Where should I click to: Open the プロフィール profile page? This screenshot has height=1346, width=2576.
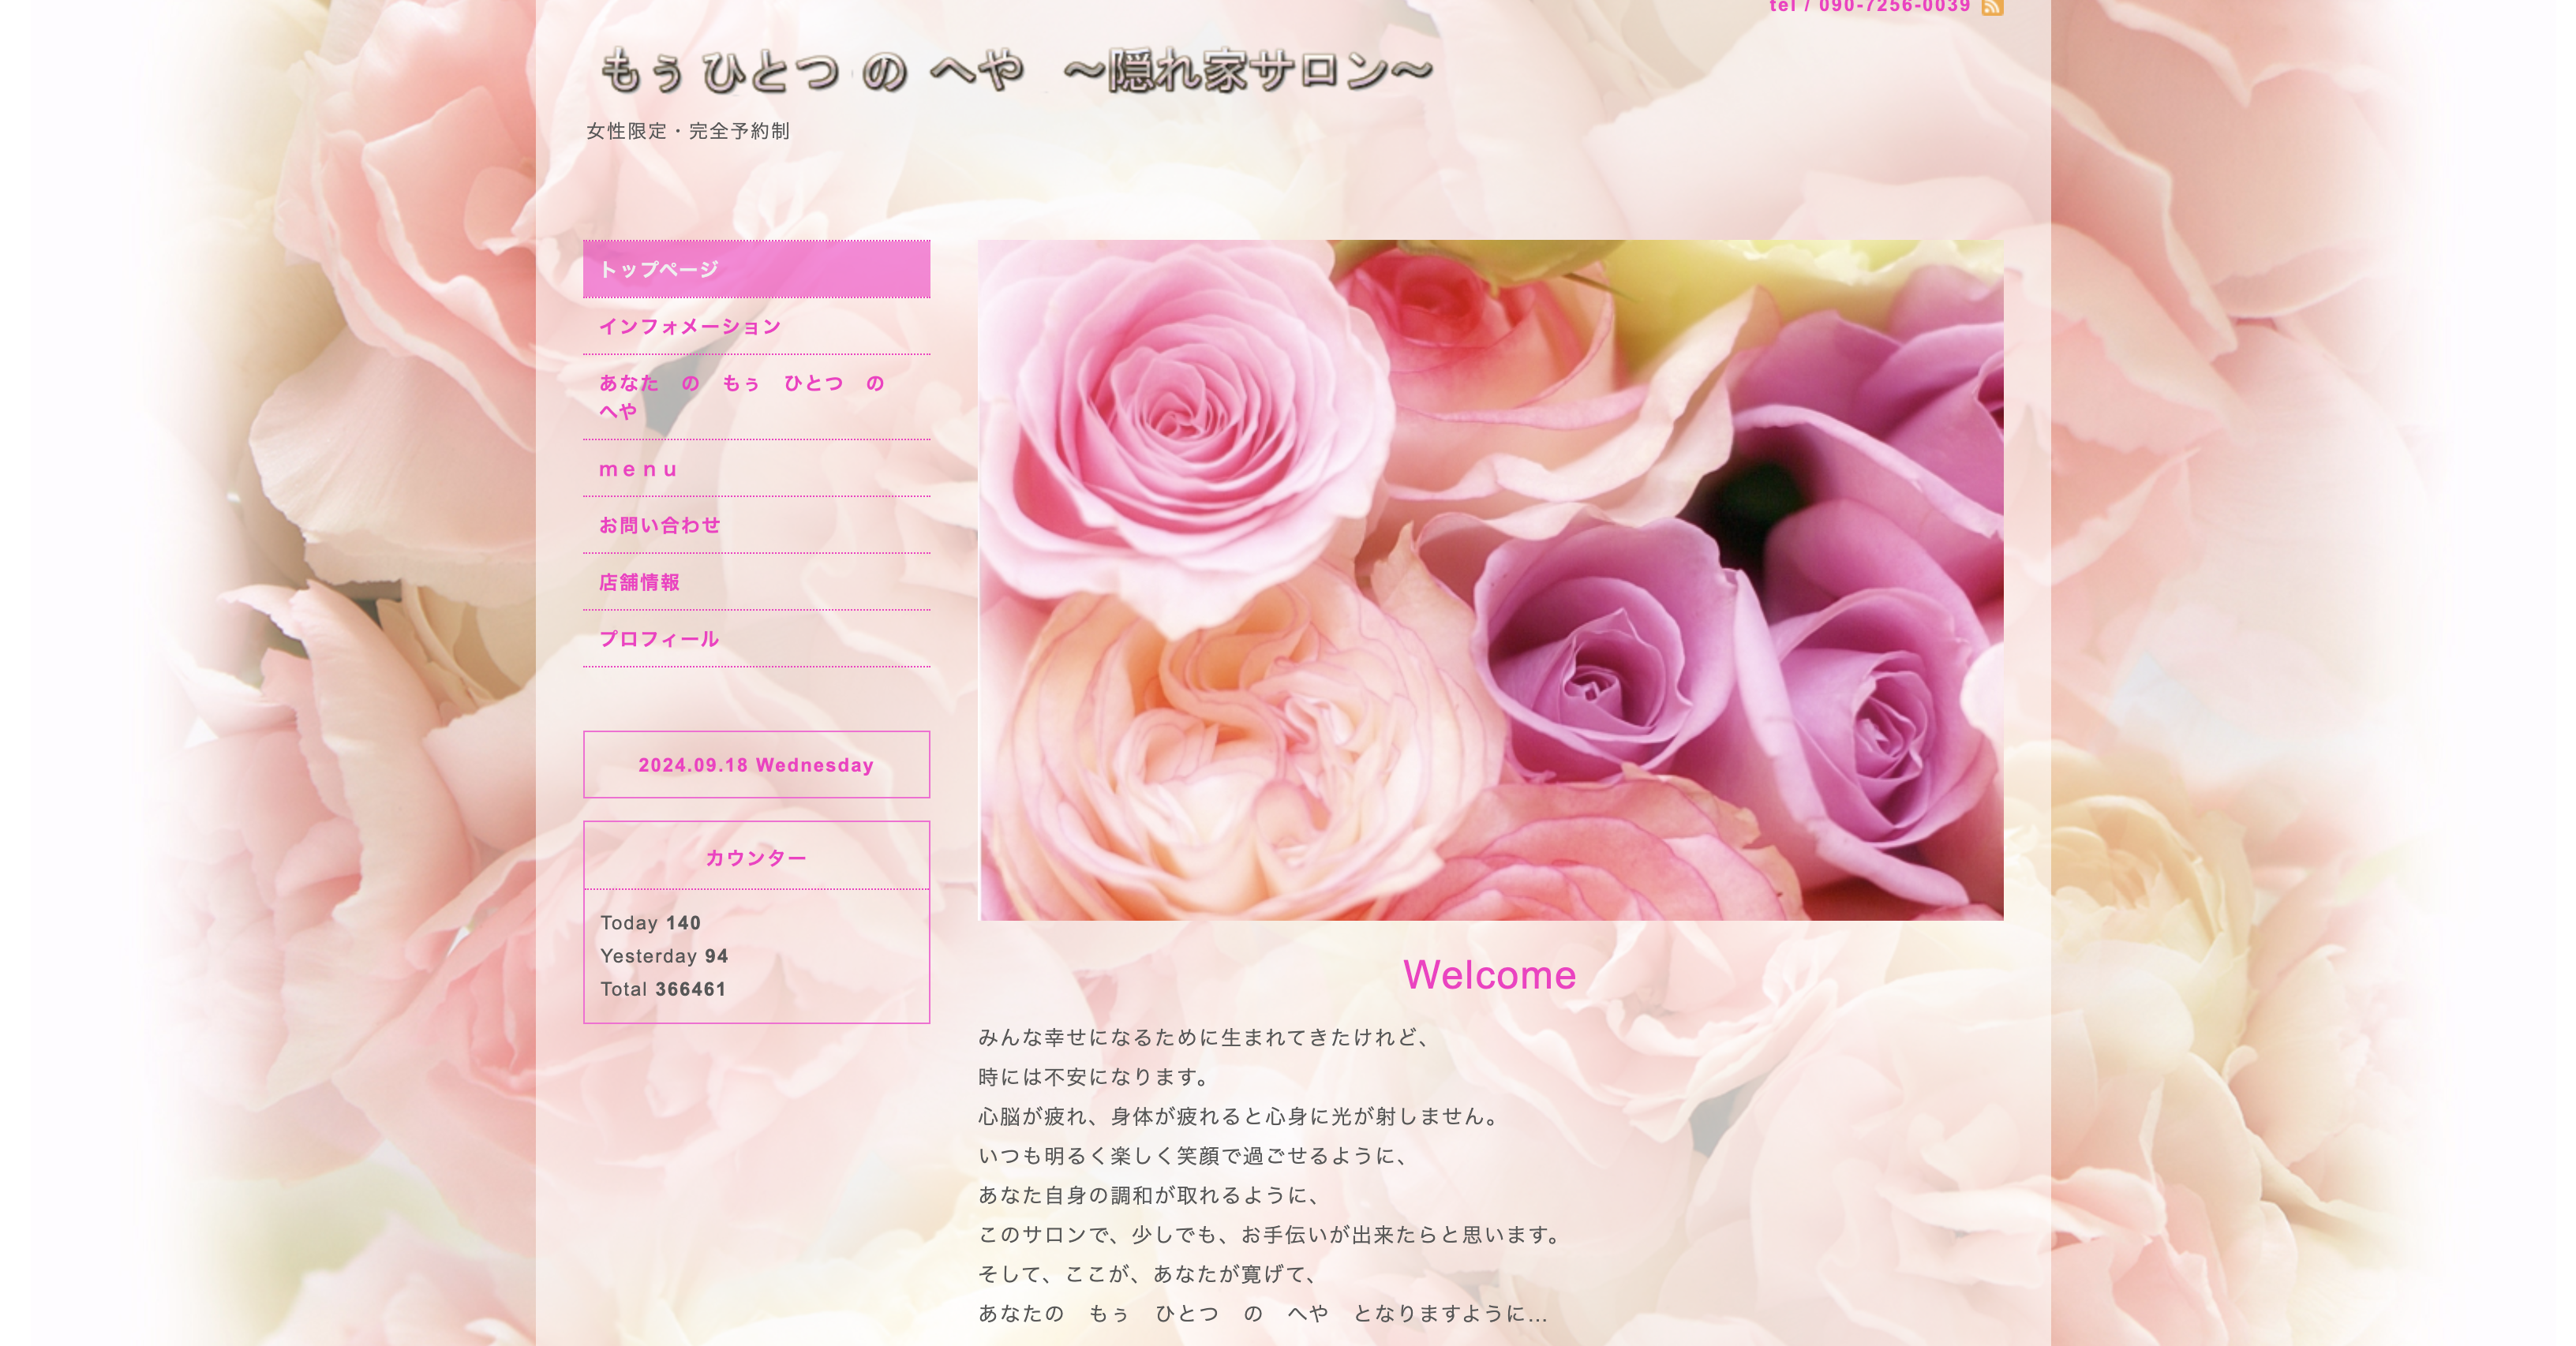coord(659,639)
